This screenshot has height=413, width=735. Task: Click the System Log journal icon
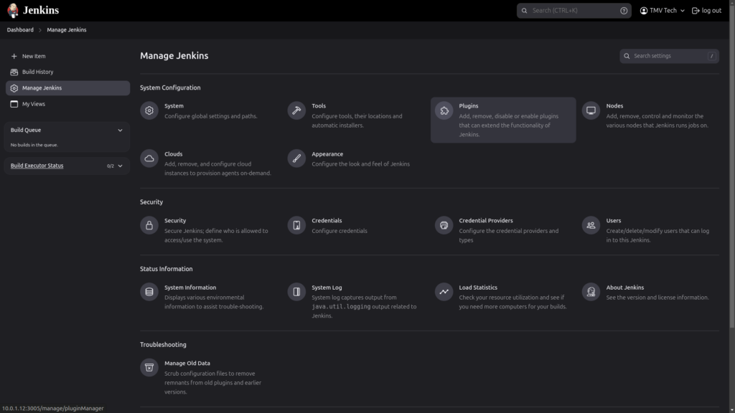click(x=296, y=292)
